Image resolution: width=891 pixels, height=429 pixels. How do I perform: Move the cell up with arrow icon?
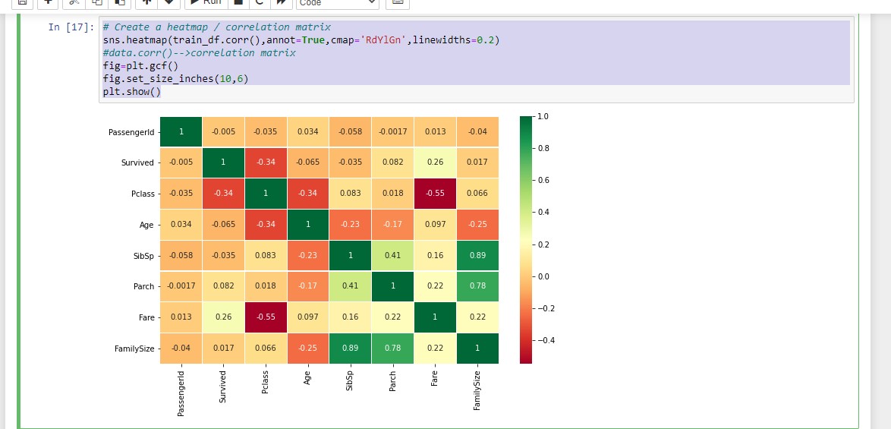point(146,2)
